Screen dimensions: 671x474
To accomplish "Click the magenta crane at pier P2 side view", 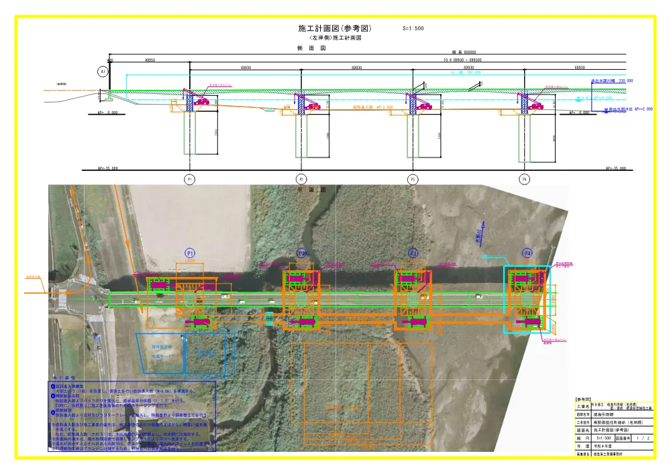I will (x=309, y=101).
